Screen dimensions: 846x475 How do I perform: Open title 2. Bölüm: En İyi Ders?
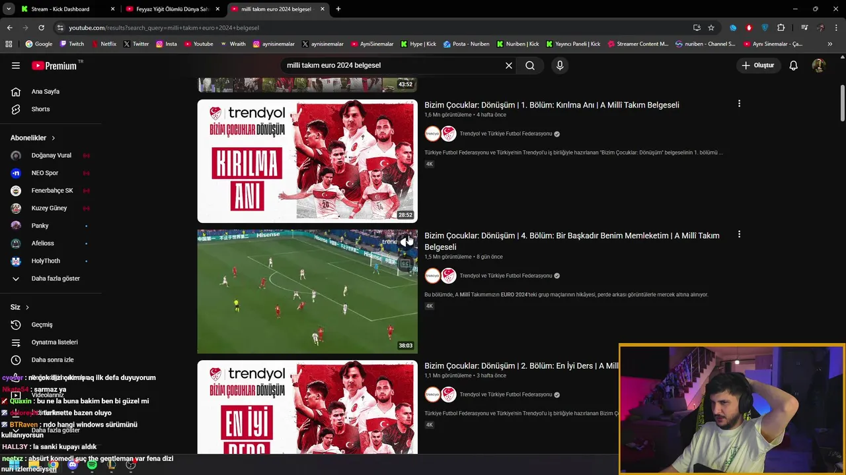point(521,365)
